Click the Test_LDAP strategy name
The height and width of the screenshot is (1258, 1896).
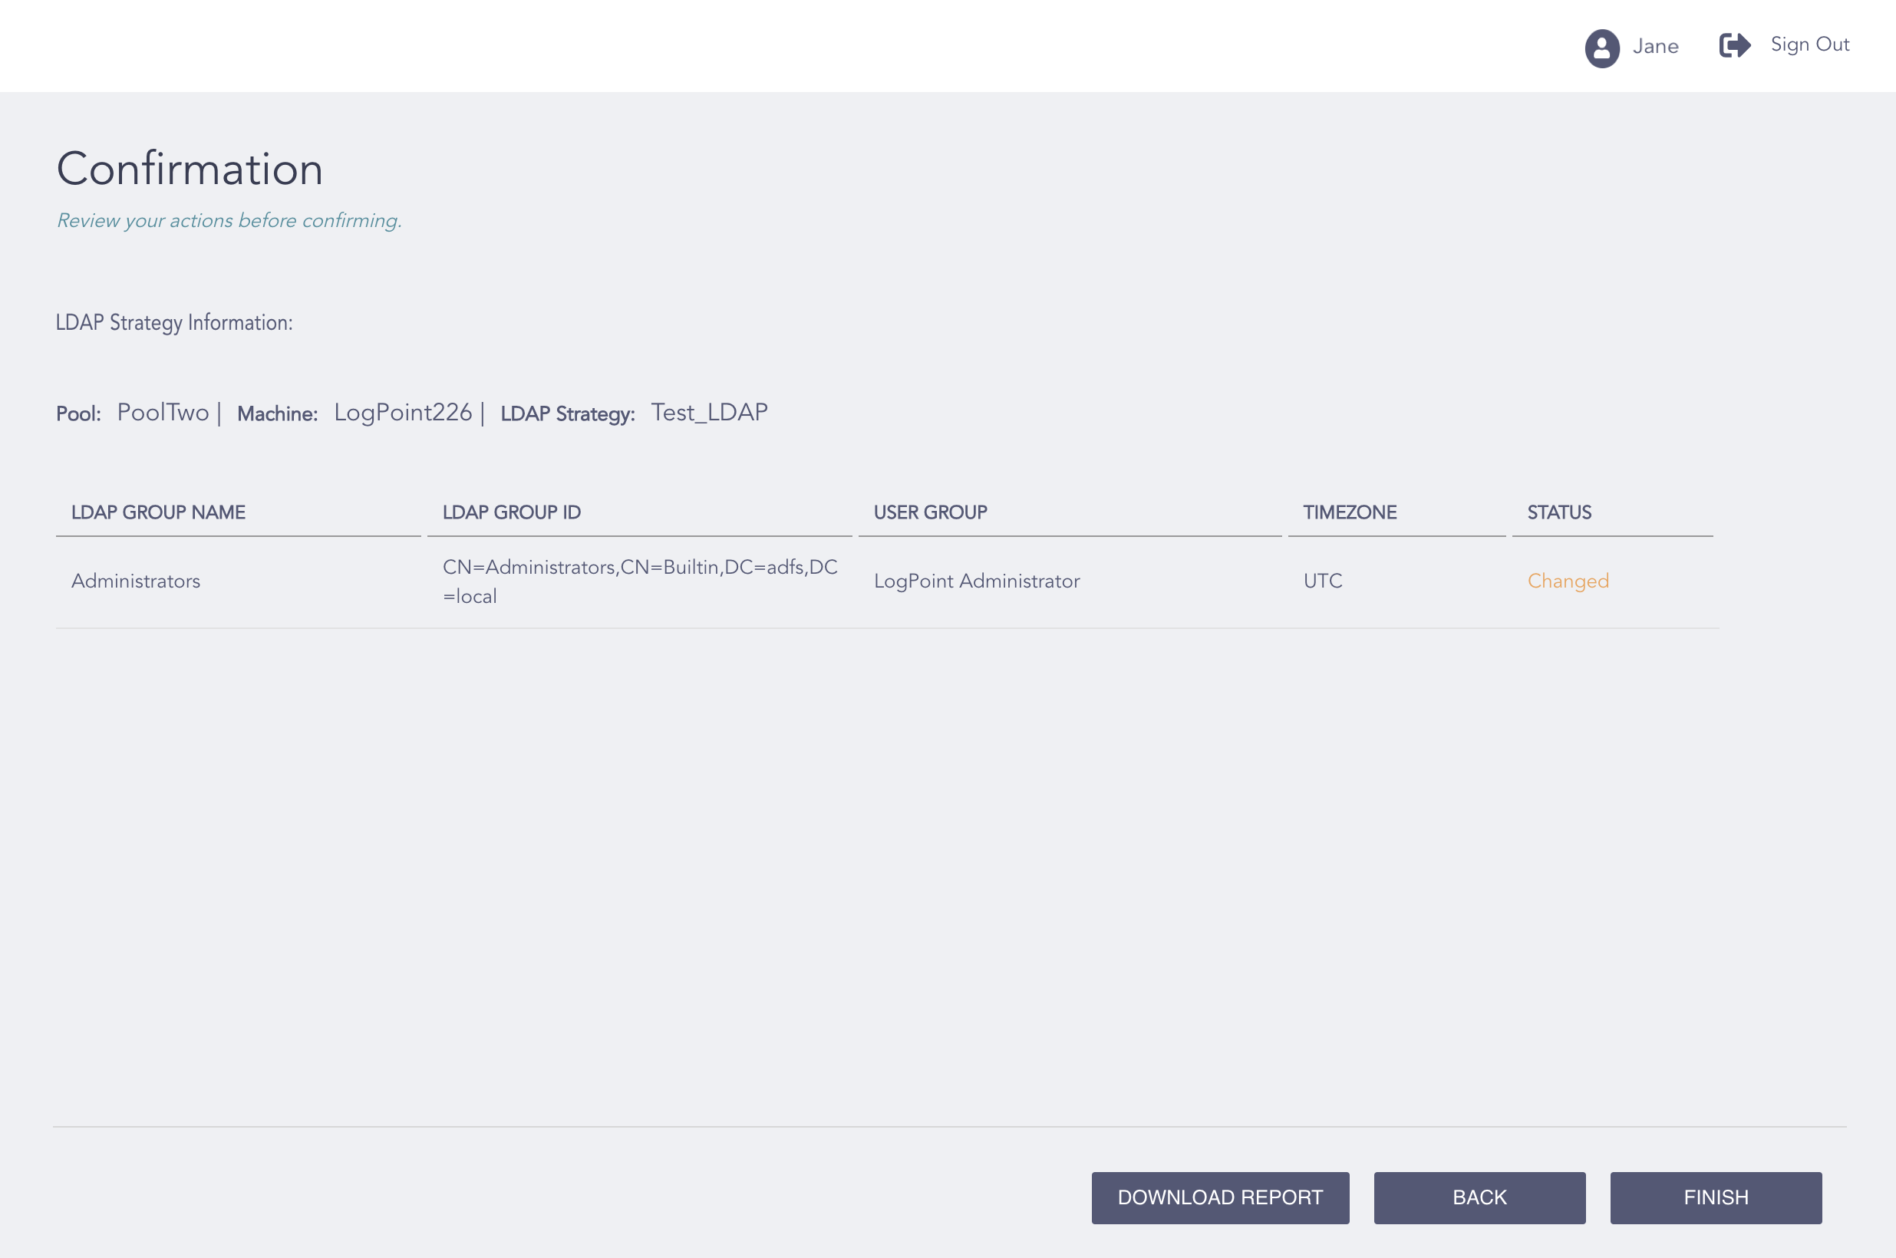click(x=708, y=412)
